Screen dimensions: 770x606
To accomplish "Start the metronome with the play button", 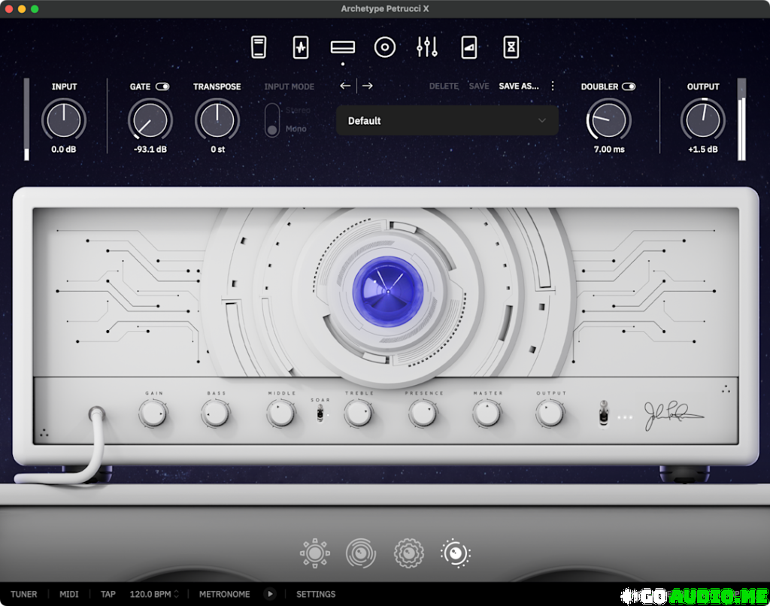I will pyautogui.click(x=270, y=594).
